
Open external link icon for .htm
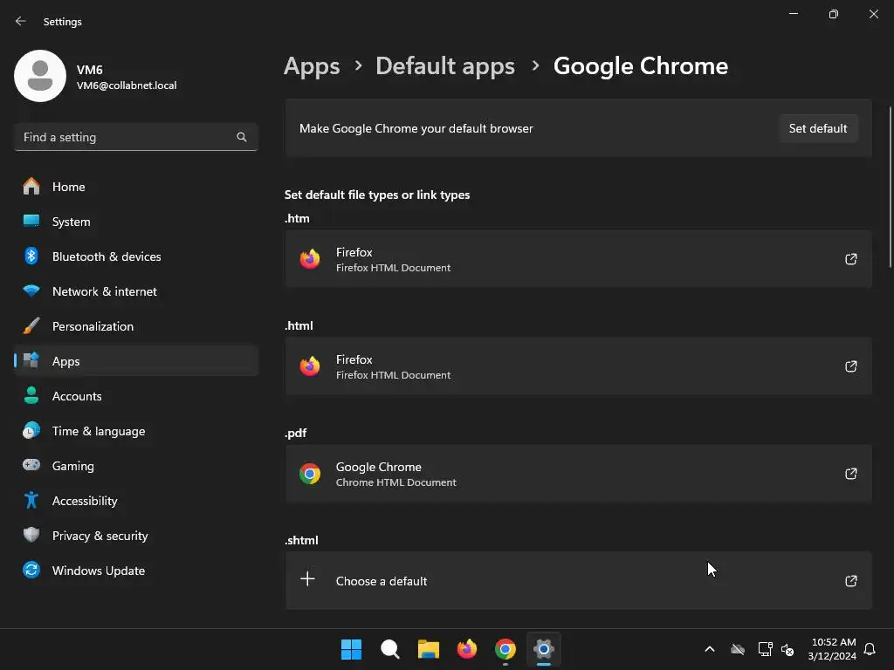coord(850,259)
